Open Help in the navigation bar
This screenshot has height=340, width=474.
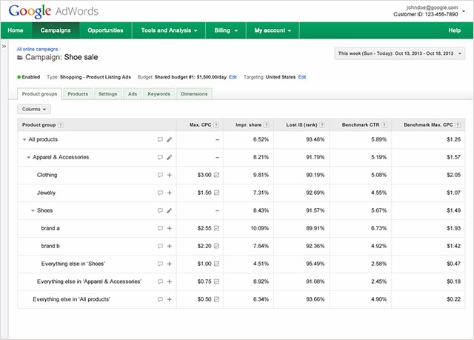point(454,30)
